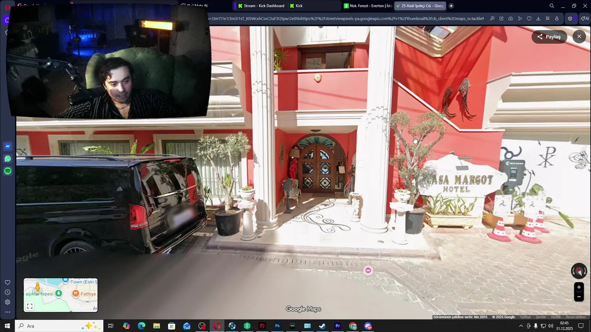Click the search tabs magnifier icon
The width and height of the screenshot is (591, 332).
552,6
